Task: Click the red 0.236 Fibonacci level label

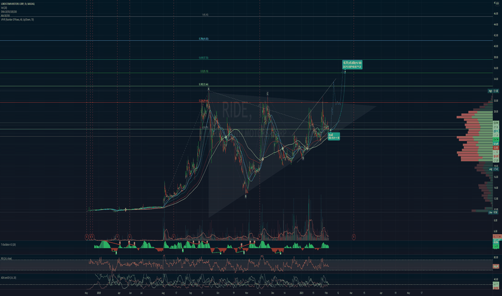Action: coord(203,101)
